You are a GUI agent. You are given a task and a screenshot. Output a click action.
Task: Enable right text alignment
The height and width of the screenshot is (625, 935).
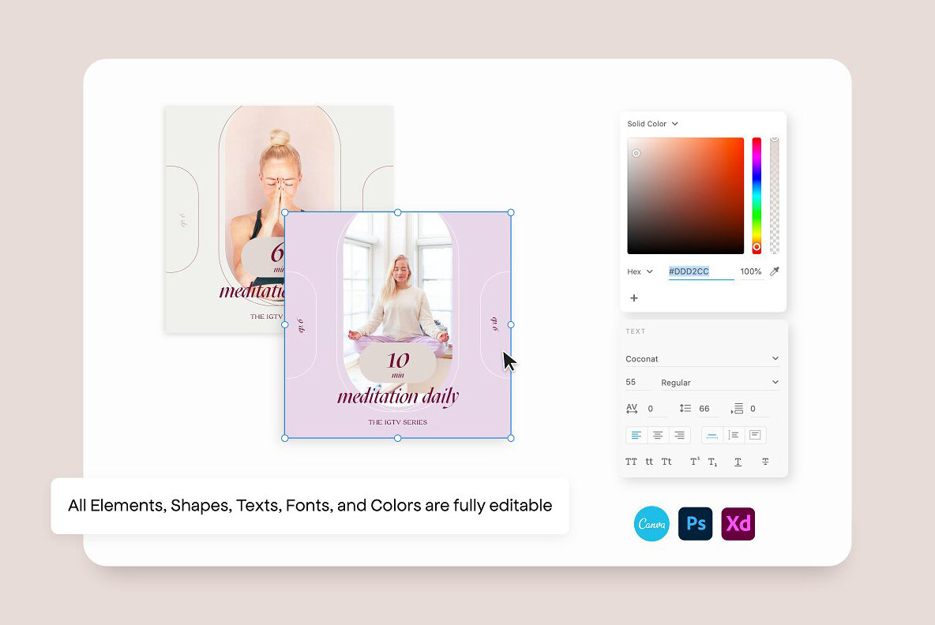(x=678, y=435)
